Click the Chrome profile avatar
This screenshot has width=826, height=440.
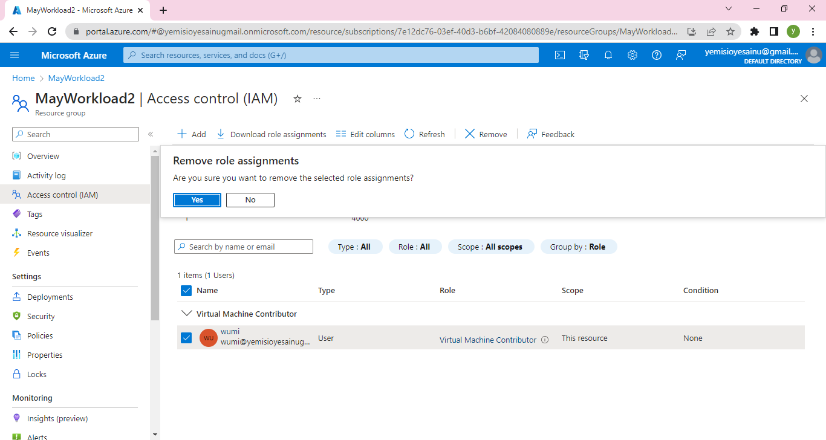[793, 31]
